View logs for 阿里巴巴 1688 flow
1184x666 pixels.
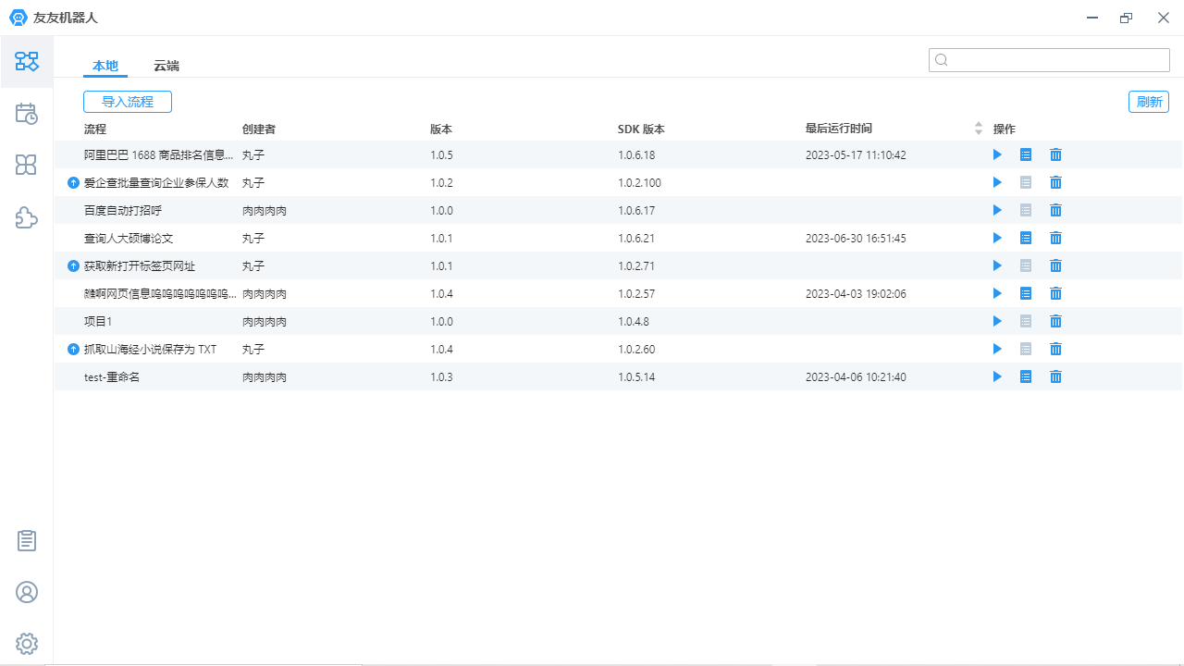pyautogui.click(x=1026, y=154)
